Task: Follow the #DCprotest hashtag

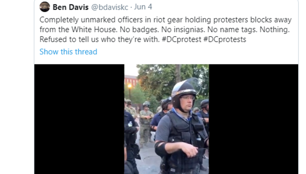Action: click(181, 40)
